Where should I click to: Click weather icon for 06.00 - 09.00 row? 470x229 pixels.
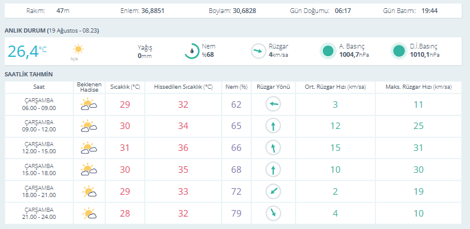point(89,104)
